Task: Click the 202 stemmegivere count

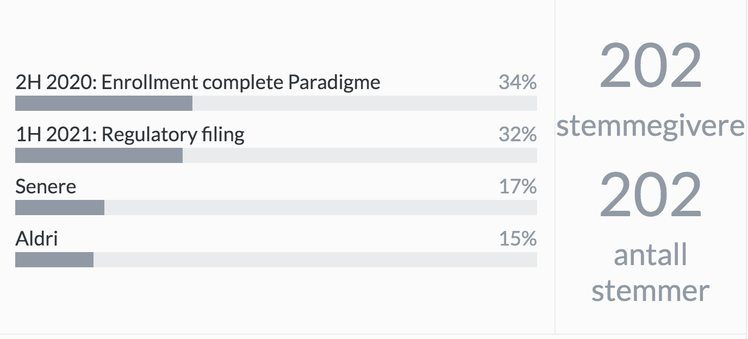Action: pyautogui.click(x=651, y=66)
